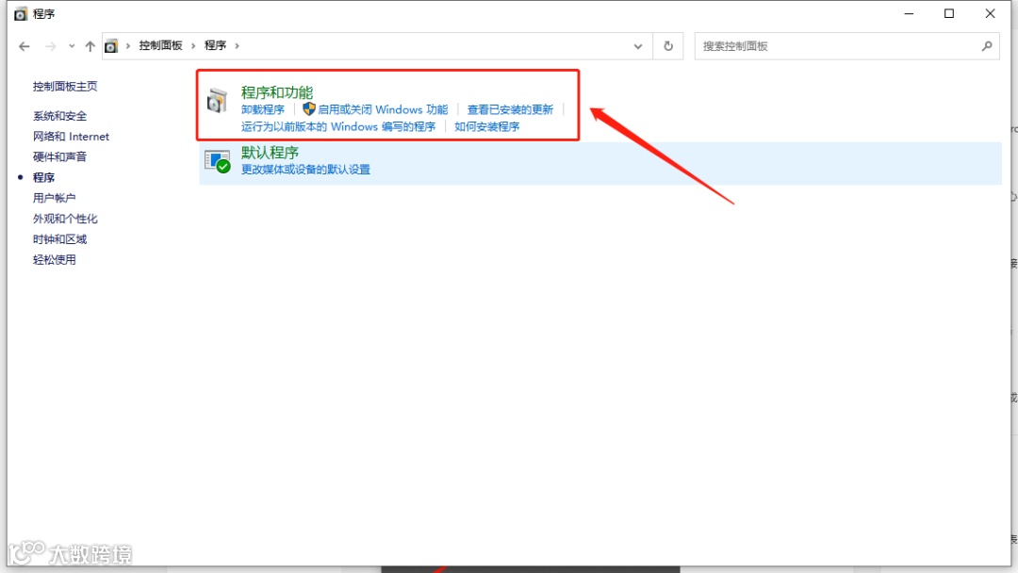Viewport: 1018px width, 573px height.
Task: Minimize the 程序 window
Action: point(909,13)
